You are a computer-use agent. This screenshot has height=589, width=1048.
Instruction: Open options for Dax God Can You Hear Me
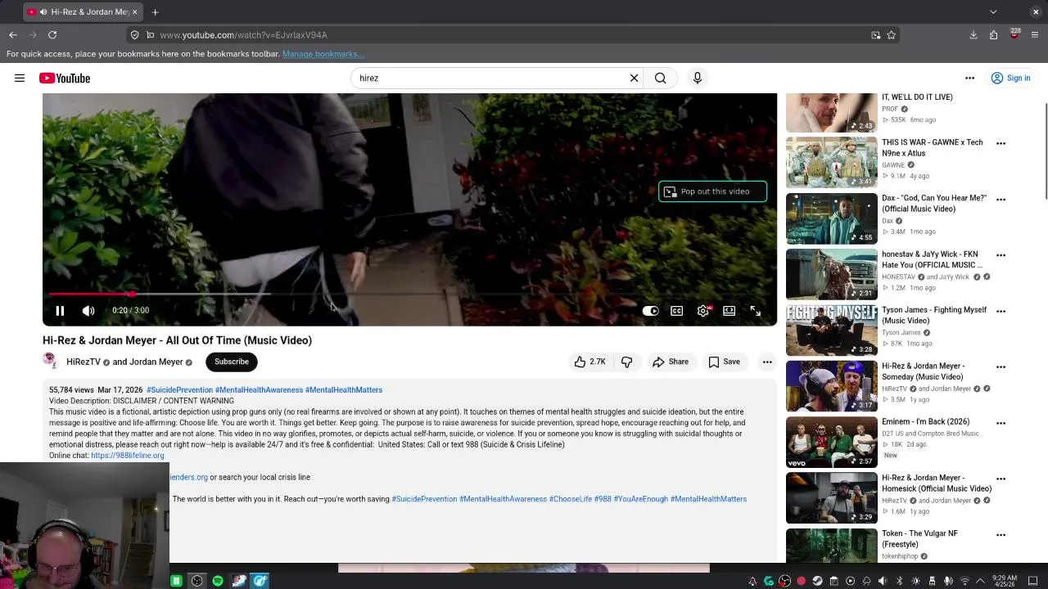click(1001, 199)
